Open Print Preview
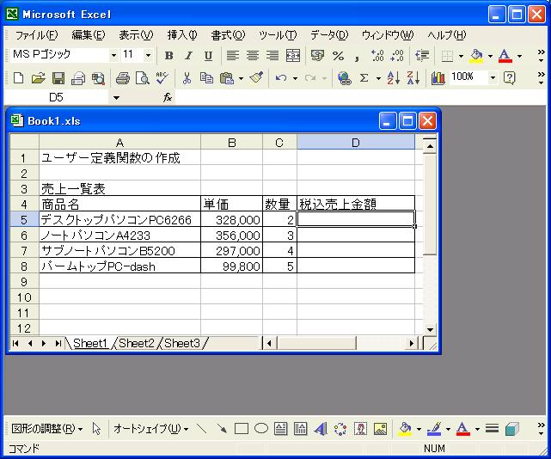Viewport: 551px width, 459px height. [x=143, y=77]
